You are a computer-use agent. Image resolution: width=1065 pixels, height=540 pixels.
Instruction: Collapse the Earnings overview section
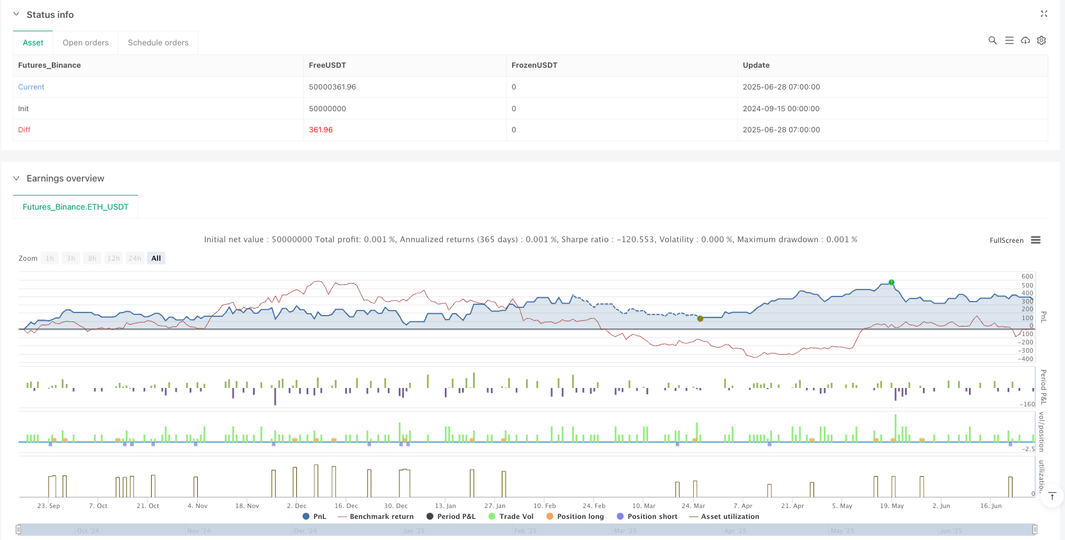coord(17,178)
